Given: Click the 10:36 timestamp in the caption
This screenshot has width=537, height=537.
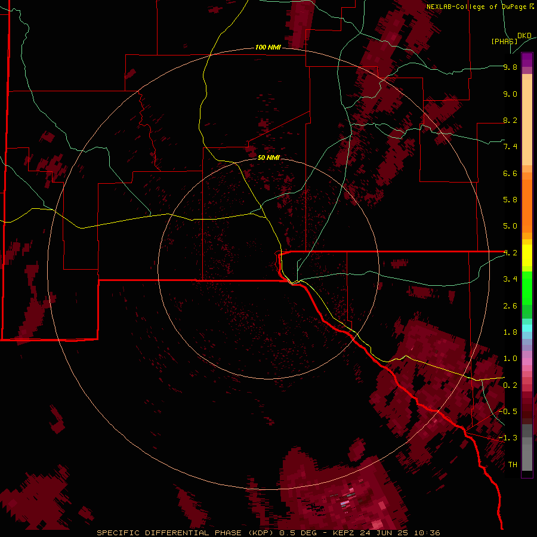Looking at the screenshot, I should pyautogui.click(x=427, y=533).
